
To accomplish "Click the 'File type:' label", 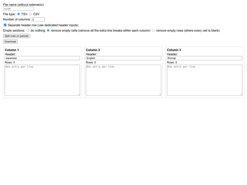I will pos(9,14).
